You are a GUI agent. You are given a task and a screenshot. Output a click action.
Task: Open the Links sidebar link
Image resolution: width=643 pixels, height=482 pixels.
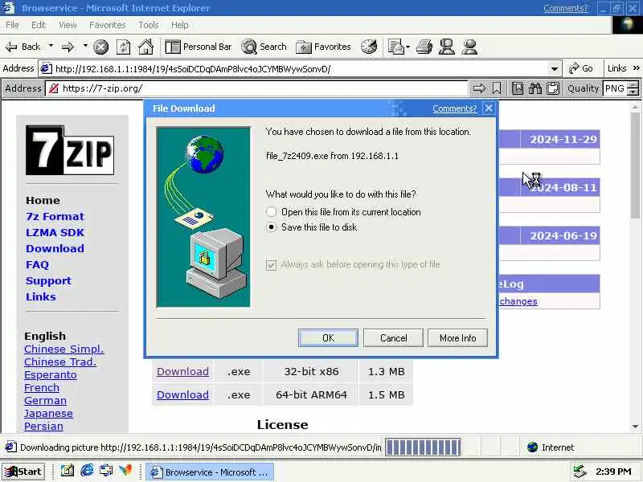tap(41, 296)
